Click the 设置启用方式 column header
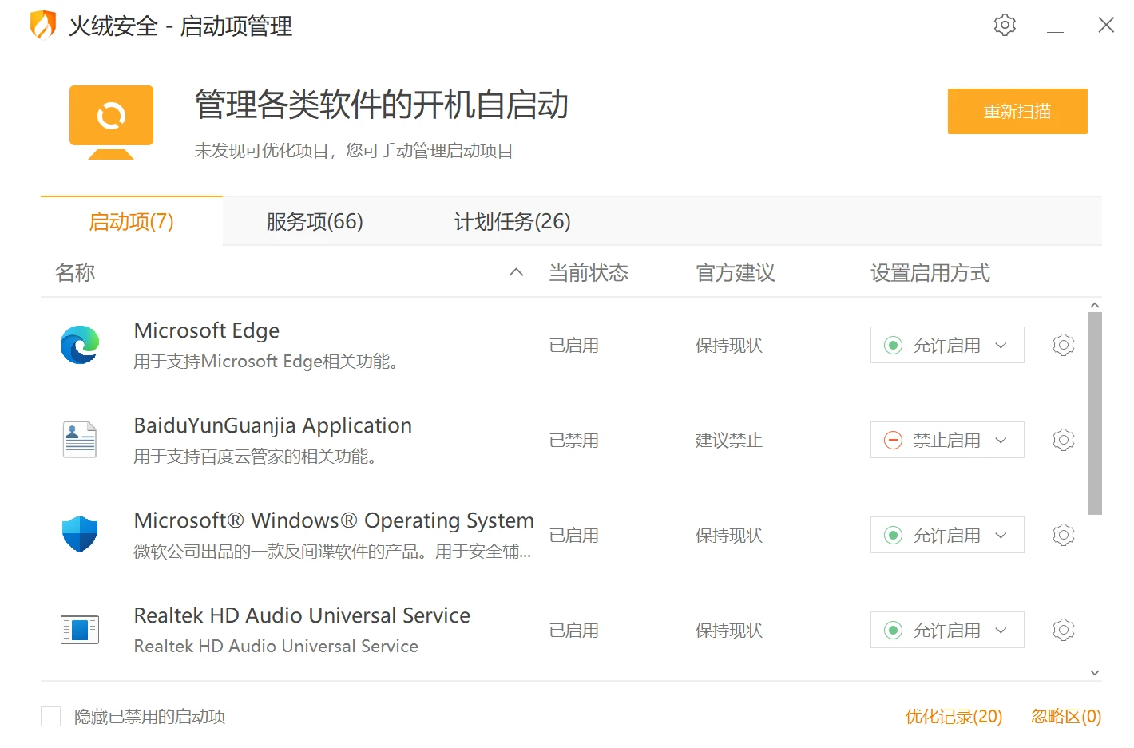The width and height of the screenshot is (1134, 748). [x=930, y=273]
